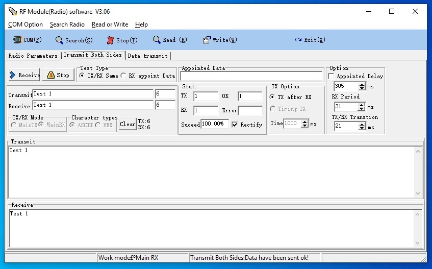Image resolution: width=432 pixels, height=269 pixels.
Task: Start a radio search with Search(S)
Action: (x=74, y=40)
